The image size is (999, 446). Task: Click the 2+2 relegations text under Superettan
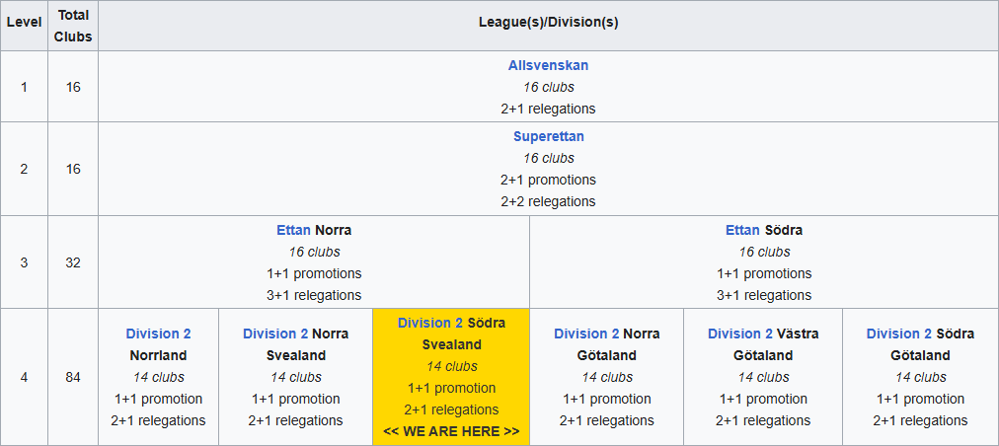click(x=548, y=201)
